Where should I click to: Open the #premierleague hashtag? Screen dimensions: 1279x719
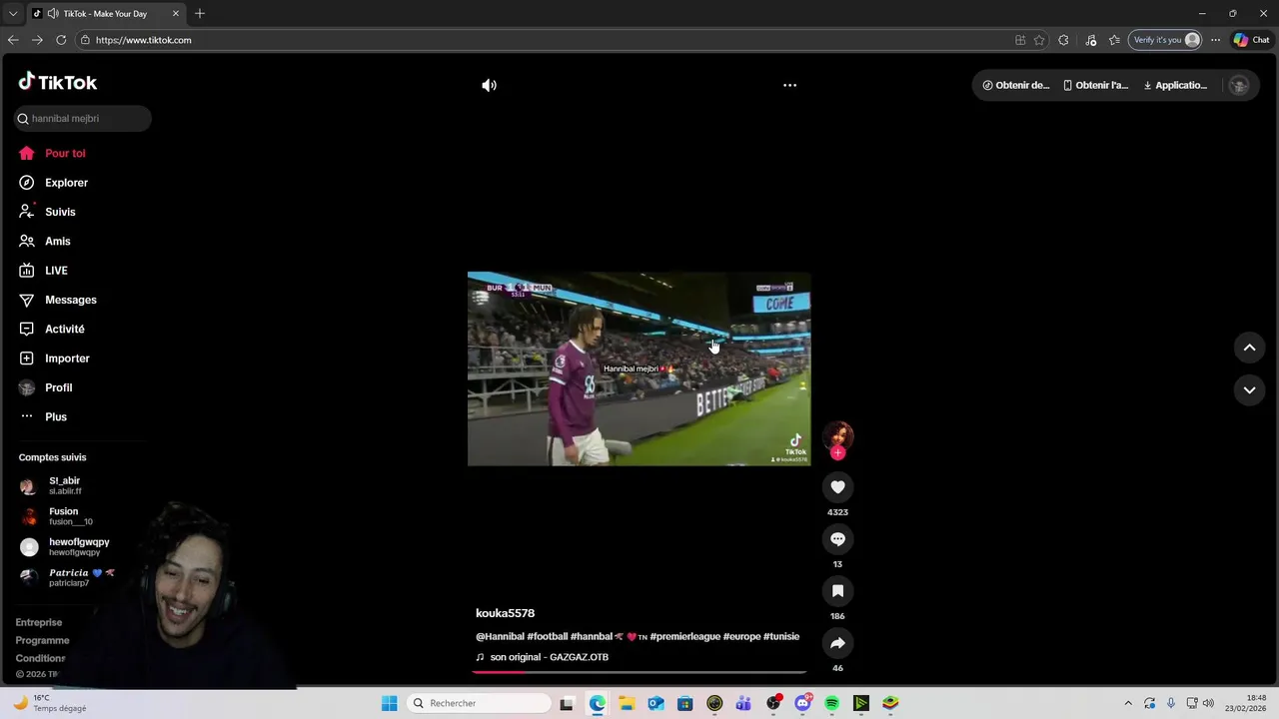click(685, 636)
